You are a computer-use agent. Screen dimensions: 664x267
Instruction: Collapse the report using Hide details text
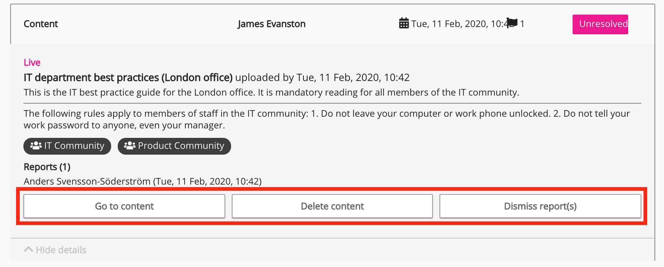click(x=61, y=250)
